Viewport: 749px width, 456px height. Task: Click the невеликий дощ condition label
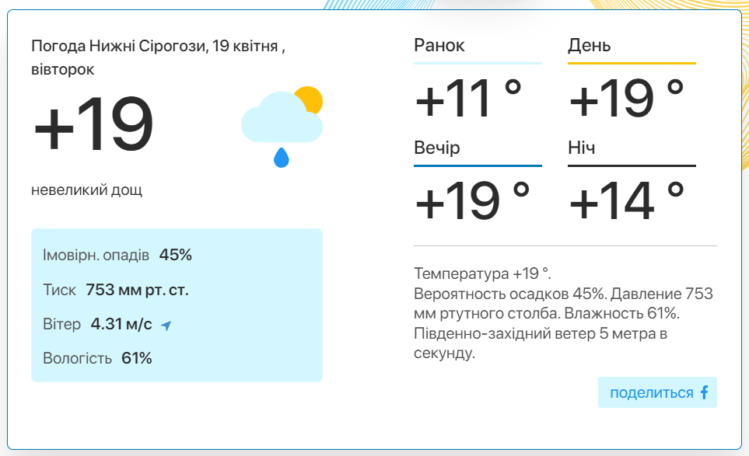pos(86,190)
